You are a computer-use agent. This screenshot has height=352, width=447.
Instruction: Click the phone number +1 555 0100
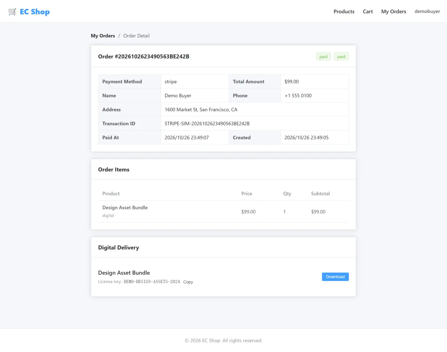[x=298, y=95]
